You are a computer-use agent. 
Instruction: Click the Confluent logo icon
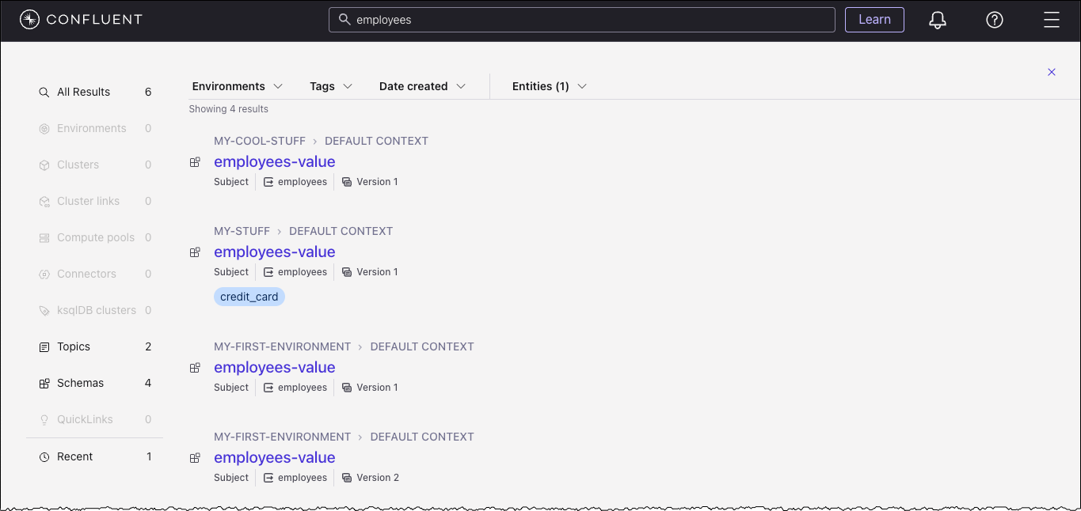[29, 20]
